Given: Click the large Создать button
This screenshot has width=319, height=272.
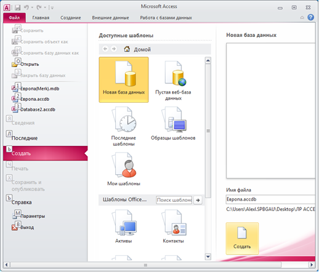Looking at the screenshot, I should (x=242, y=239).
